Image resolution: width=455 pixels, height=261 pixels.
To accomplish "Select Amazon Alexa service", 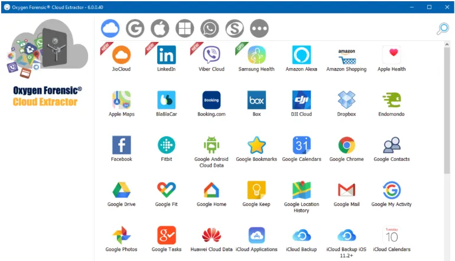I will pyautogui.click(x=301, y=59).
